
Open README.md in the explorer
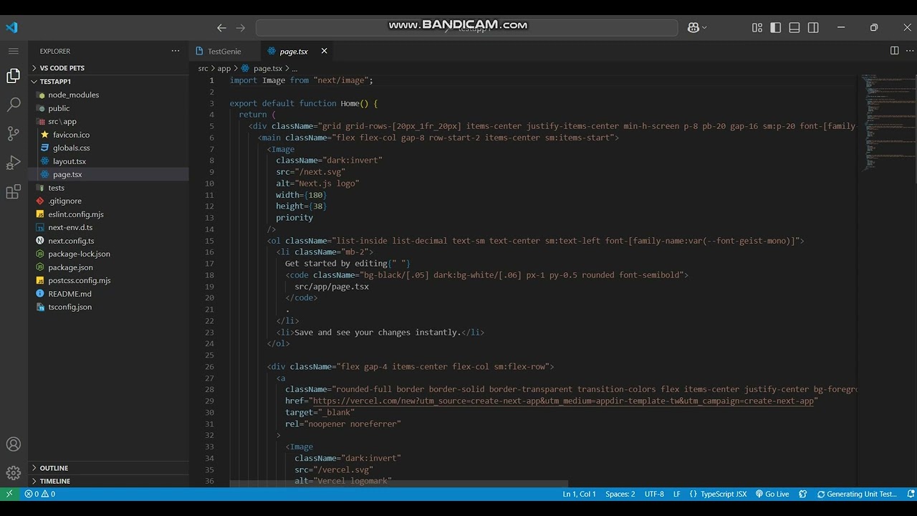[x=108, y=294]
